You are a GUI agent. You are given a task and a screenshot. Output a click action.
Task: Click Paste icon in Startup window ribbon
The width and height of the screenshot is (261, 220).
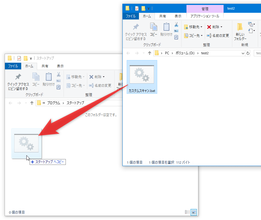point(49,80)
